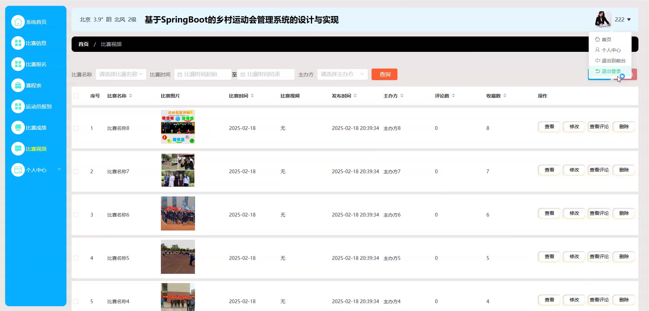649x311 pixels.
Task: Select the 比赛报名 sidebar icon
Action: 18,64
